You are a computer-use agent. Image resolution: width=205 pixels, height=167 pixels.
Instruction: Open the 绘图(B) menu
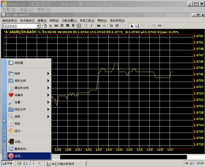click(54, 20)
